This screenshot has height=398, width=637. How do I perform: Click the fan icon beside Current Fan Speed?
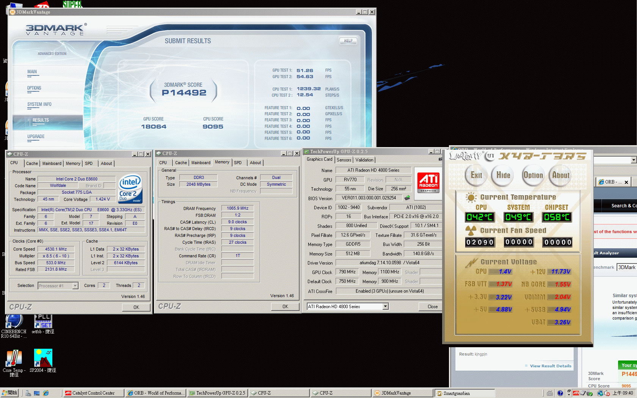471,230
